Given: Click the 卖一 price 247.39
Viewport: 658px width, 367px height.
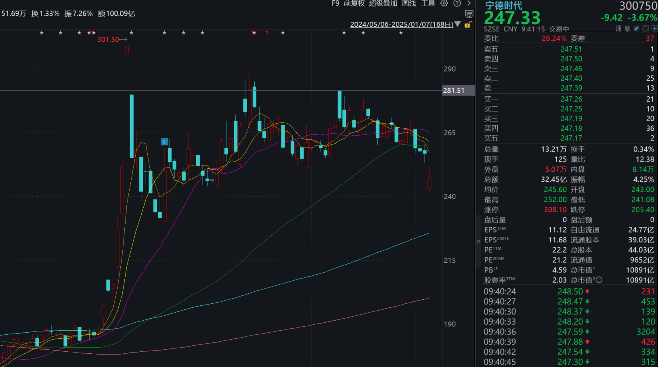Looking at the screenshot, I should (x=571, y=88).
